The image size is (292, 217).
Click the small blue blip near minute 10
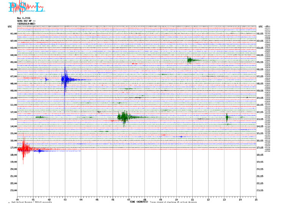point(181,136)
